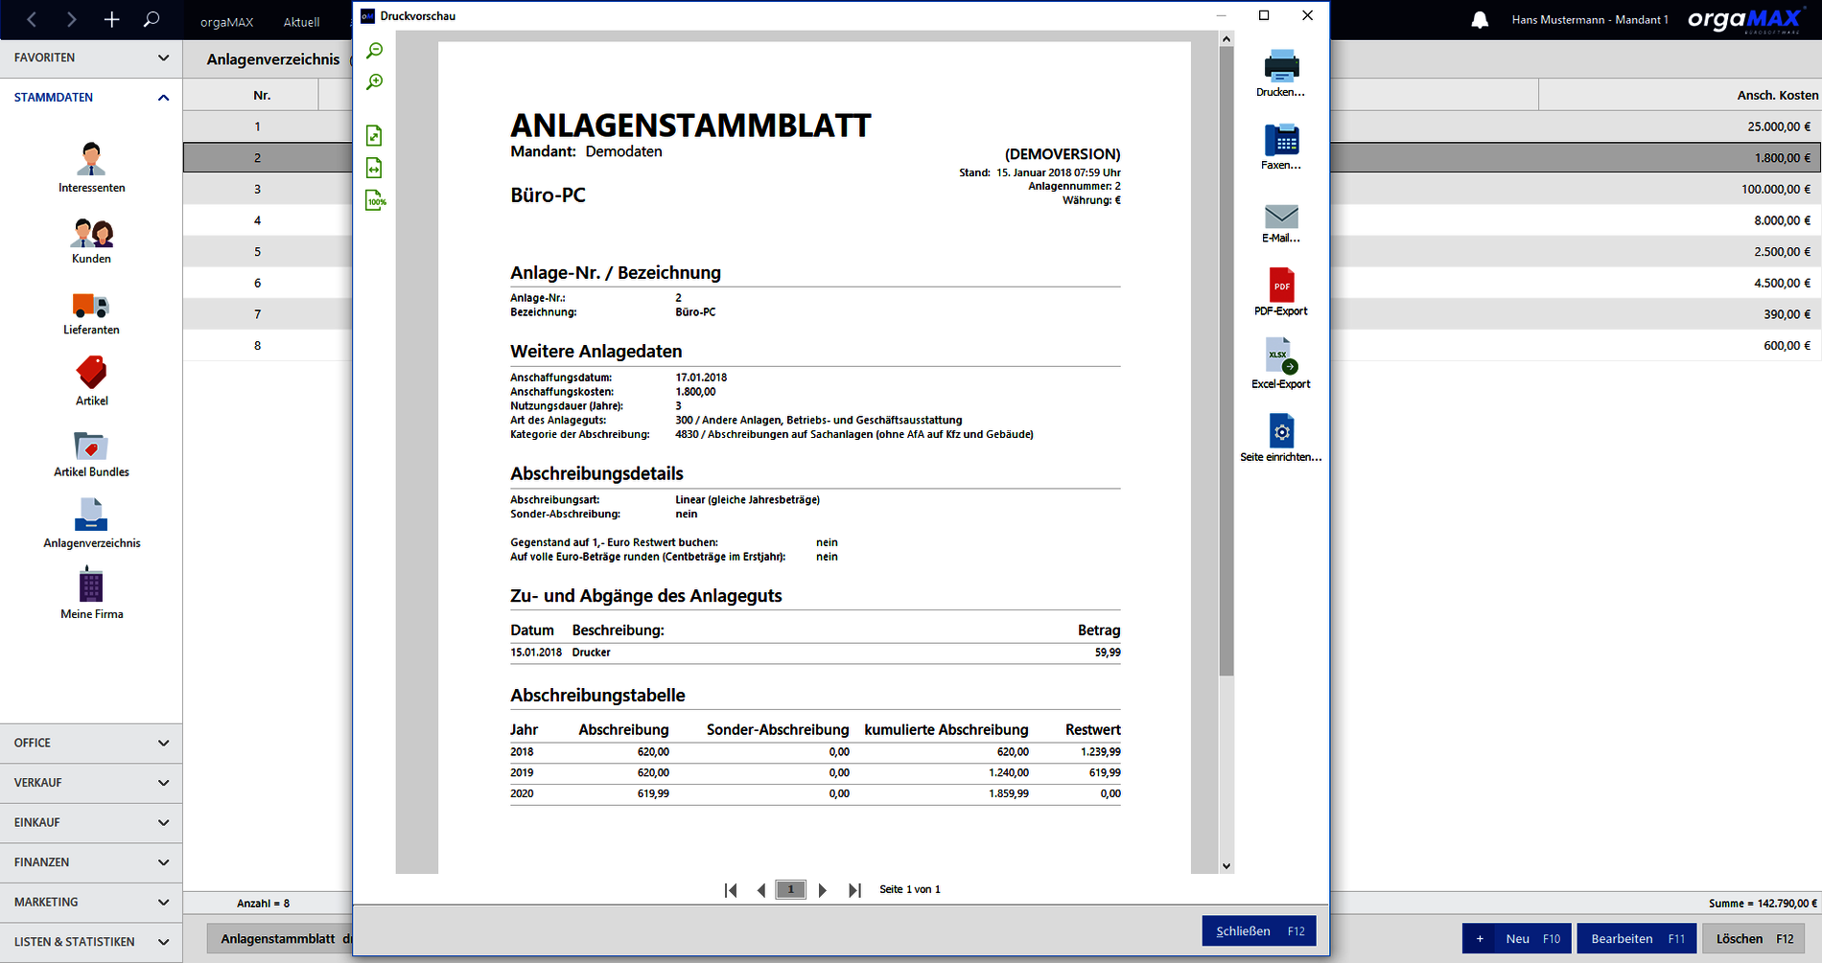Go to the next preview page
This screenshot has height=963, width=1822.
pyautogui.click(x=822, y=890)
